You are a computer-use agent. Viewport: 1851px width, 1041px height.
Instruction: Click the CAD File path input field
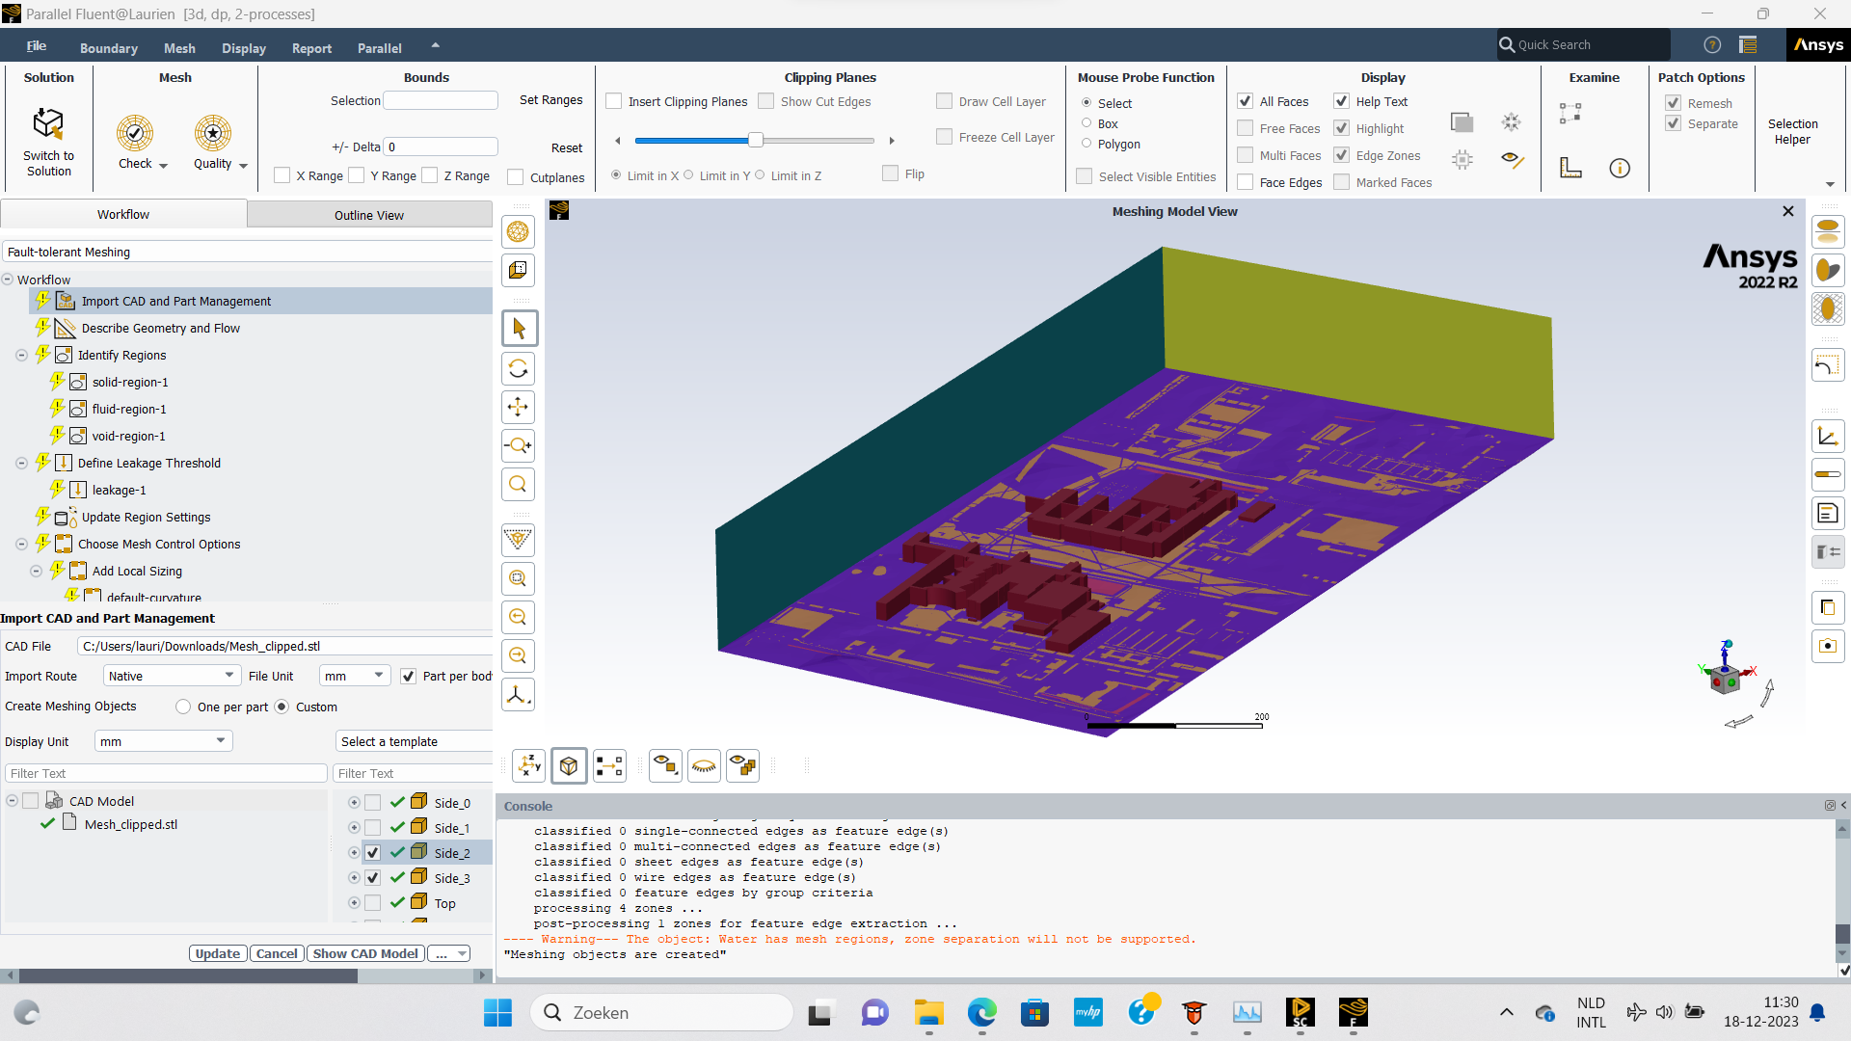coord(285,646)
